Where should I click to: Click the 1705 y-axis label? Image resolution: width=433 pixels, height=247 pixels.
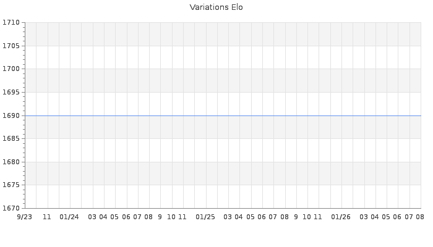pyautogui.click(x=11, y=46)
